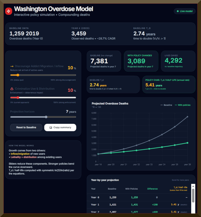
Task: Toggle the With policies legend entry
Action: (183, 105)
